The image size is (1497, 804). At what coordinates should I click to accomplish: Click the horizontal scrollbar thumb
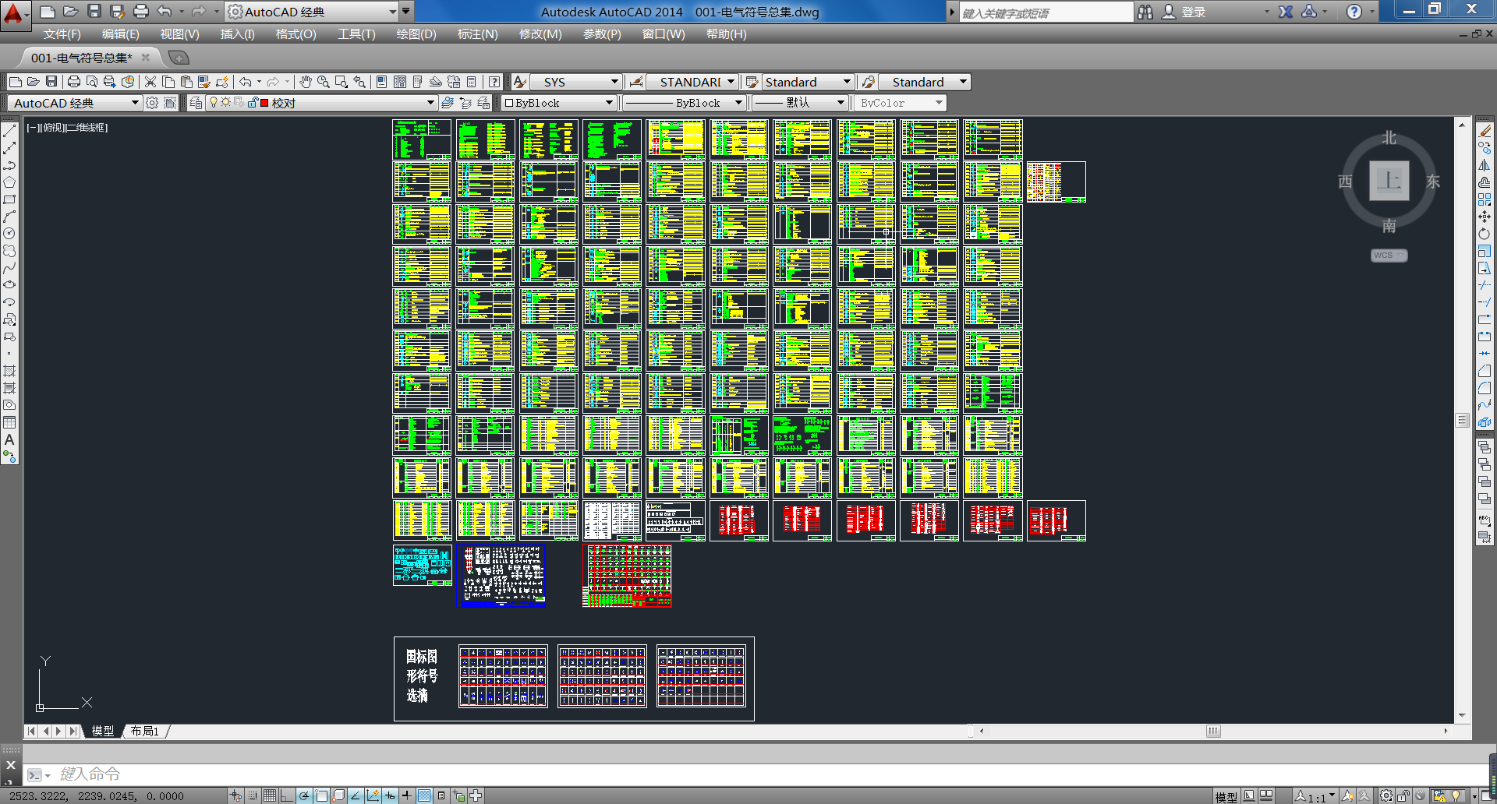pos(1213,731)
